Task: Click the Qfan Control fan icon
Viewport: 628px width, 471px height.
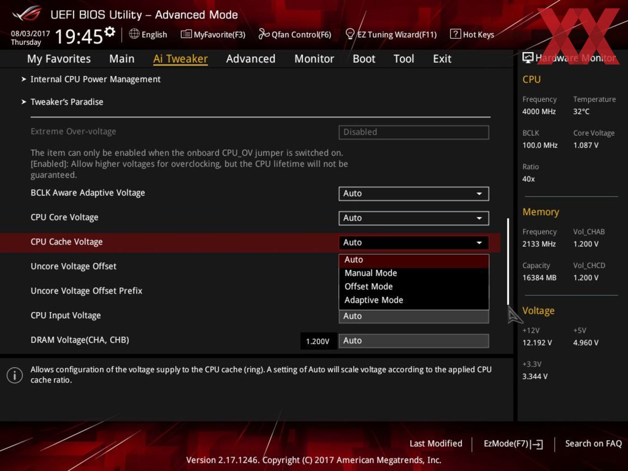Action: click(x=264, y=34)
